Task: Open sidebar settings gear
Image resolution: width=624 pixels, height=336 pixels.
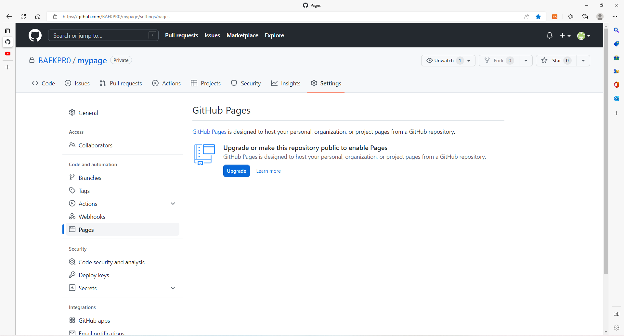Action: [617, 328]
